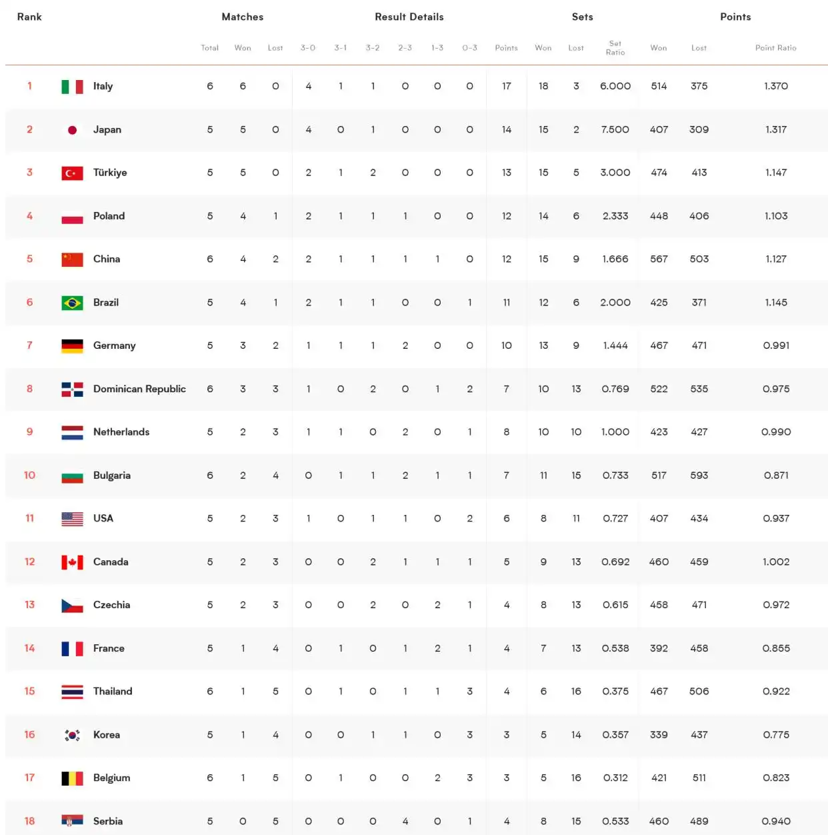This screenshot has height=835, width=828.
Task: Click the Set Ratio column header
Action: tap(615, 48)
